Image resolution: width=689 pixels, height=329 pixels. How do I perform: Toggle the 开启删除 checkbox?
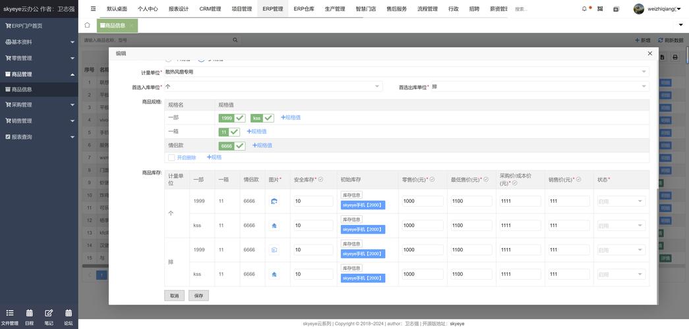[x=171, y=157]
